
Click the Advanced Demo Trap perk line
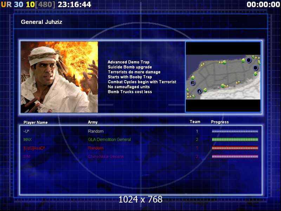129,62
